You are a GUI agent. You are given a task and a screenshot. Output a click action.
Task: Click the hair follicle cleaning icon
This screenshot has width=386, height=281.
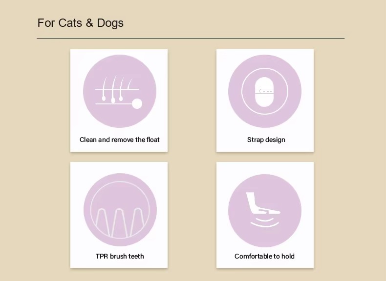tap(120, 91)
